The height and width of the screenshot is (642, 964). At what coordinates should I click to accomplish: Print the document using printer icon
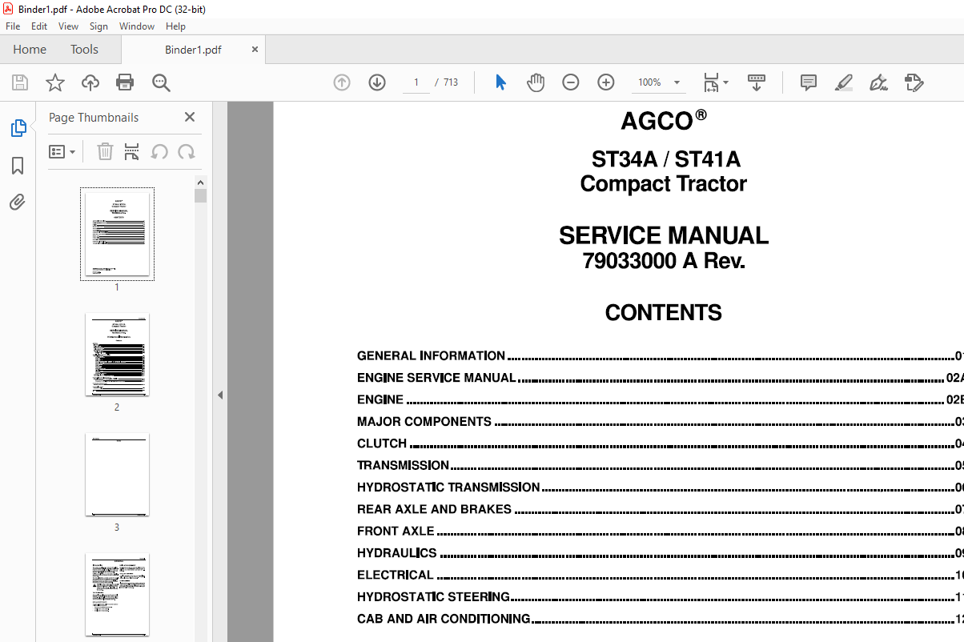point(125,82)
